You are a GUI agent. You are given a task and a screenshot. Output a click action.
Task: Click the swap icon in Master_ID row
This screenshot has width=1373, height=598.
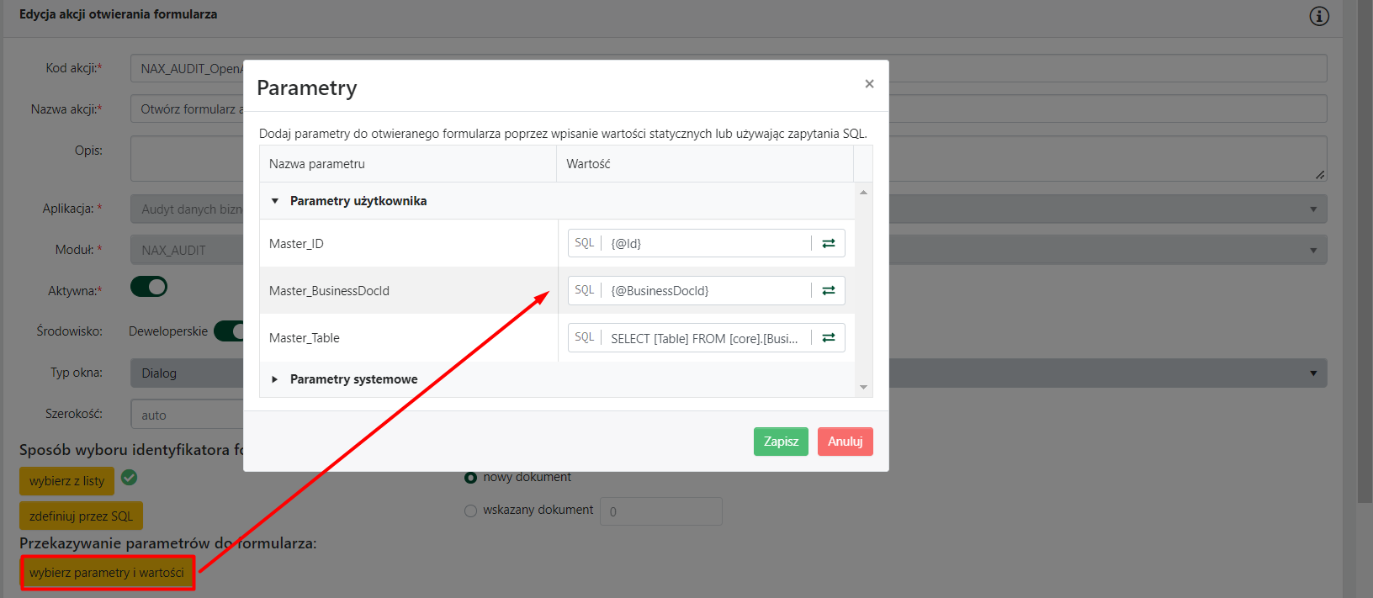point(828,243)
